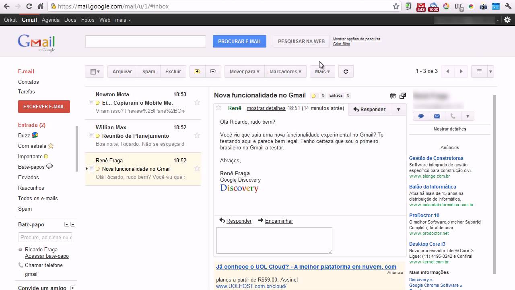Tick the checkbox for Newton Mota message
The width and height of the screenshot is (515, 290).
pyautogui.click(x=91, y=103)
